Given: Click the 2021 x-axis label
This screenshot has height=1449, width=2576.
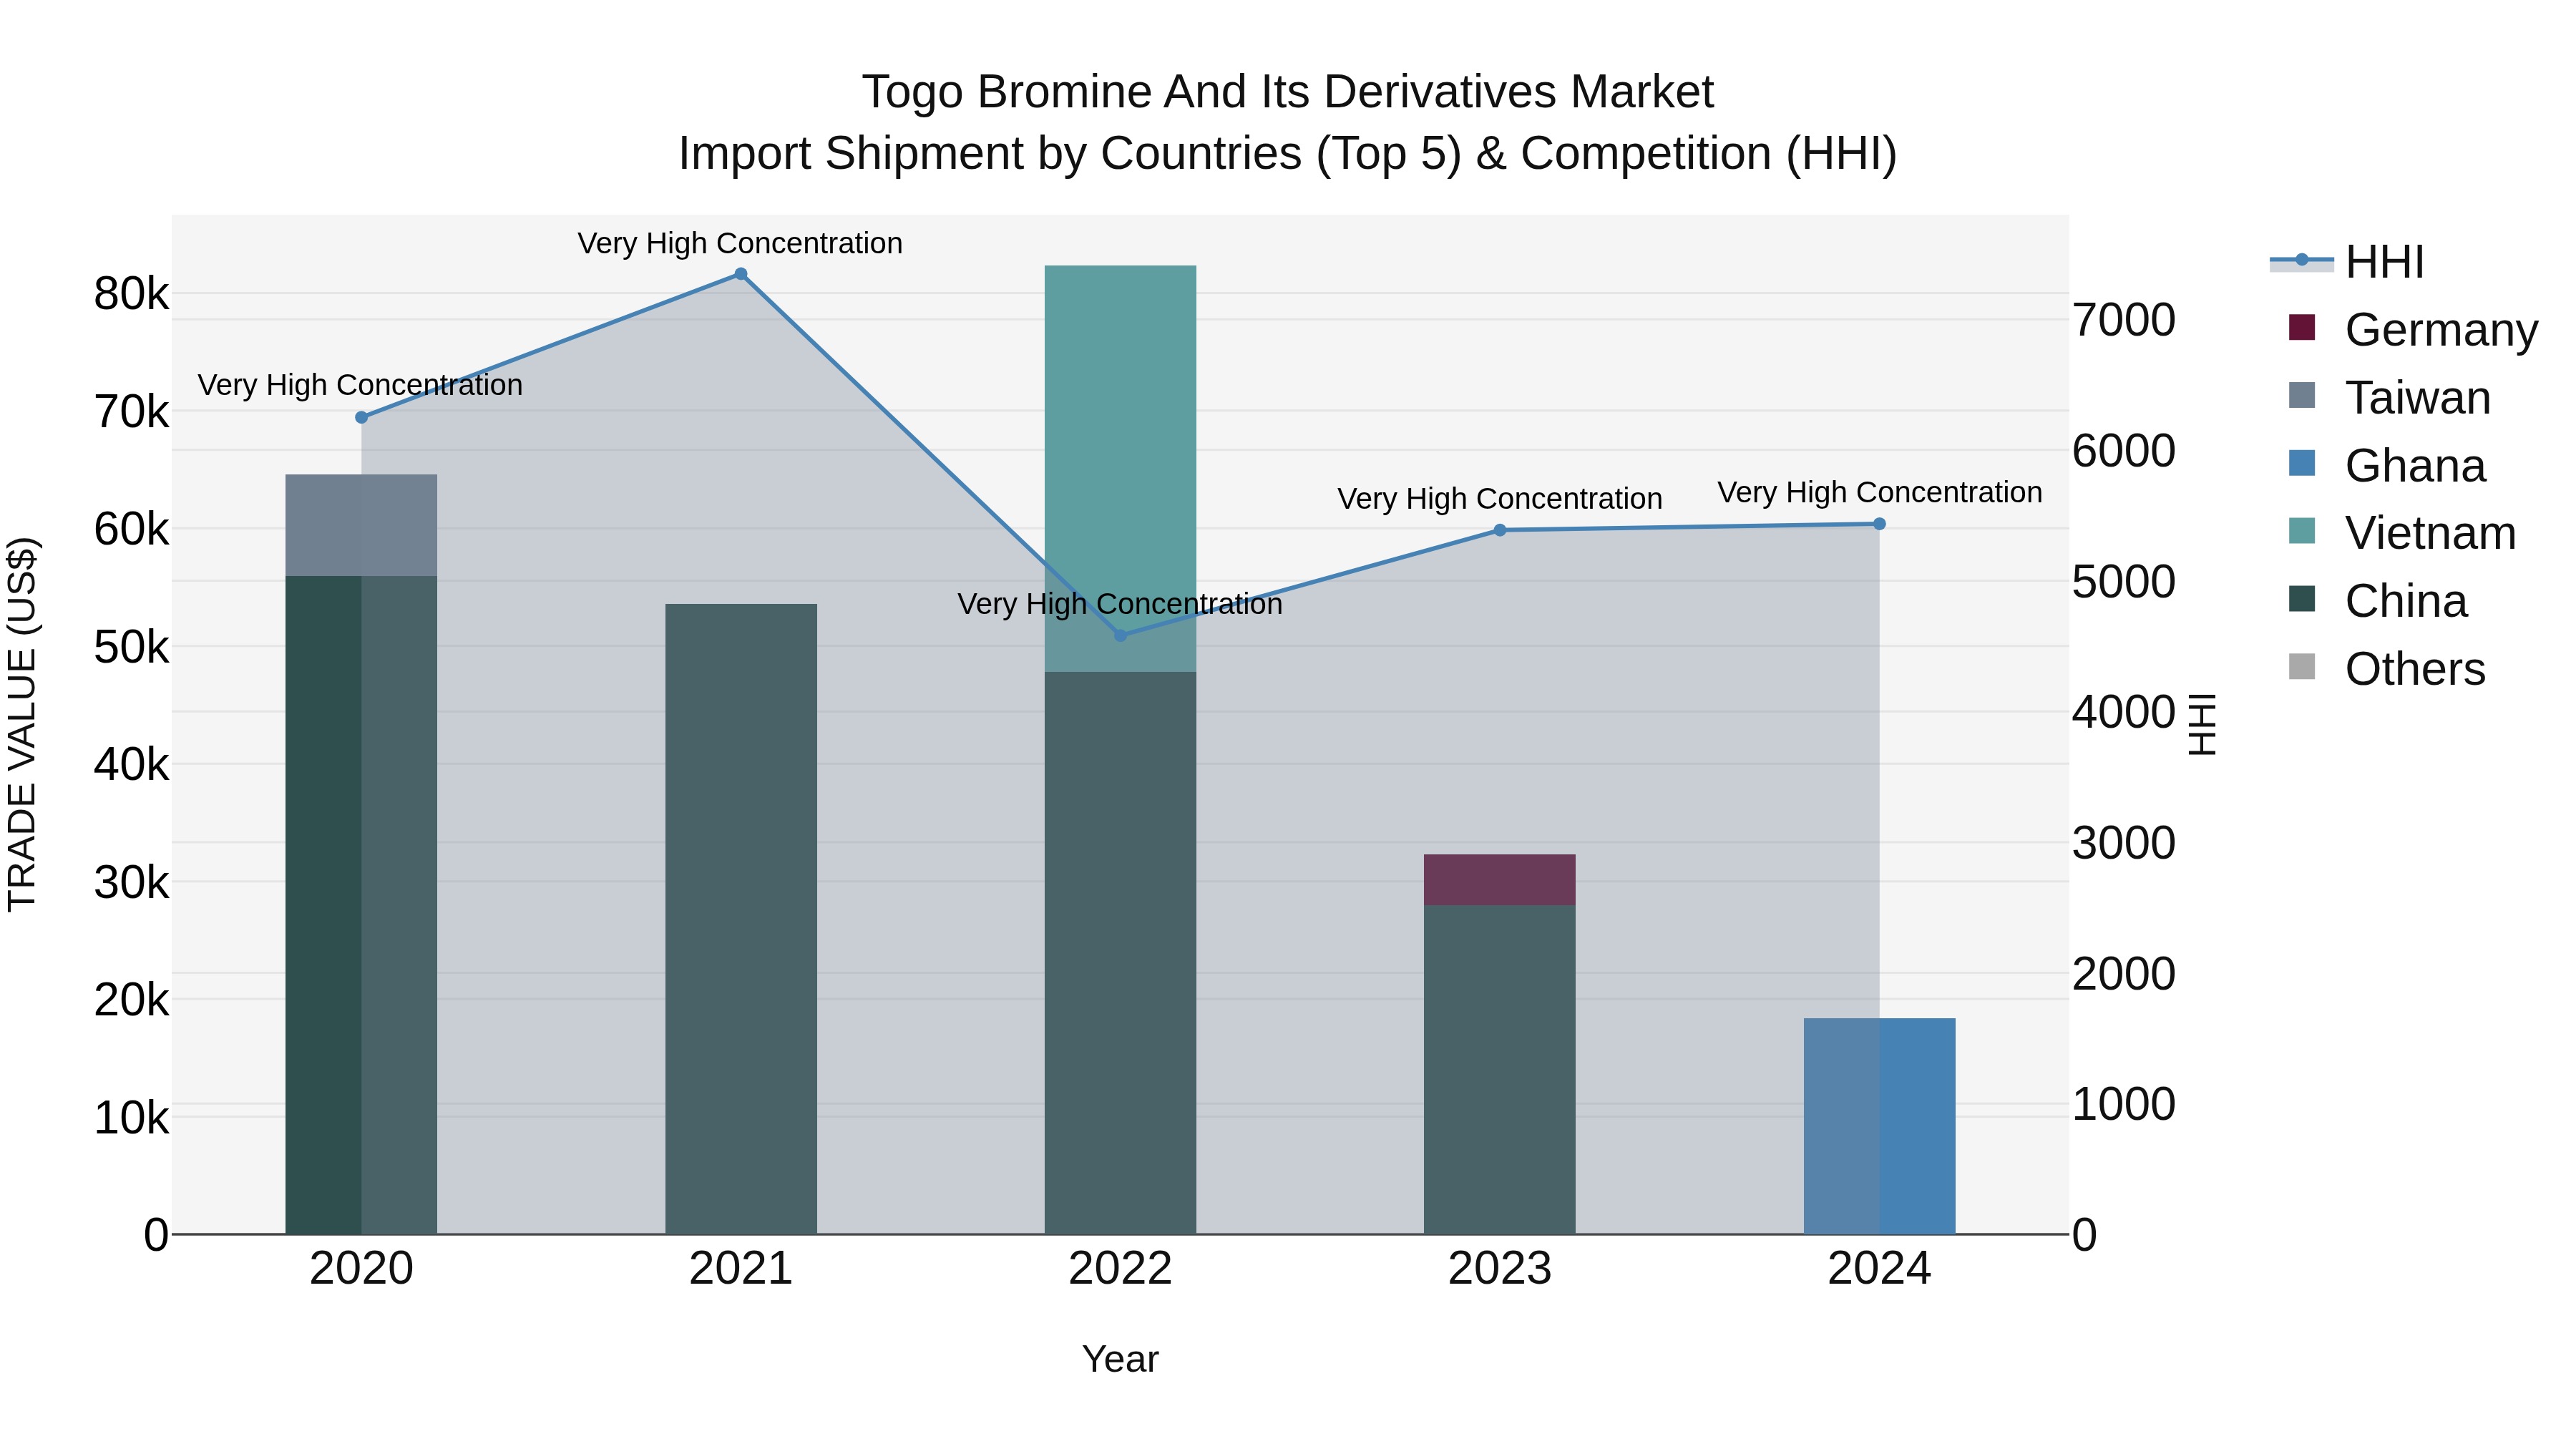Looking at the screenshot, I should pyautogui.click(x=741, y=1269).
